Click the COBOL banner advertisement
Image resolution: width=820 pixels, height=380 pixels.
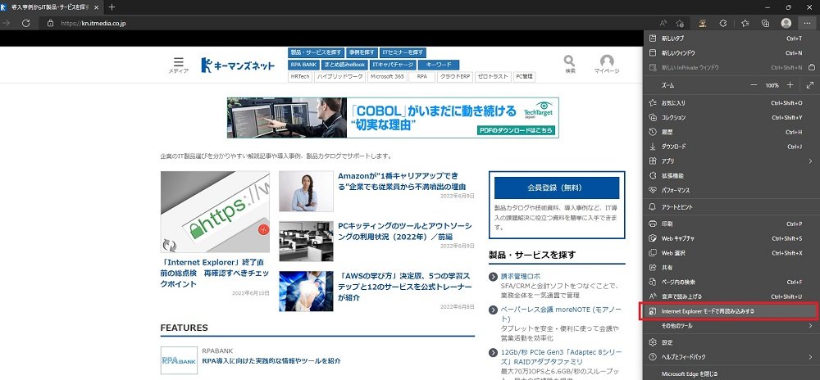click(x=393, y=117)
